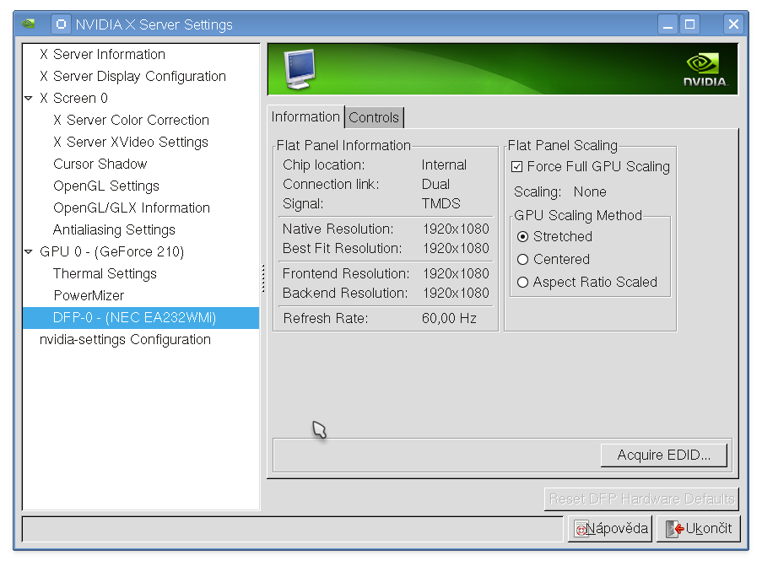Open X Server Color Correction

coord(141,120)
